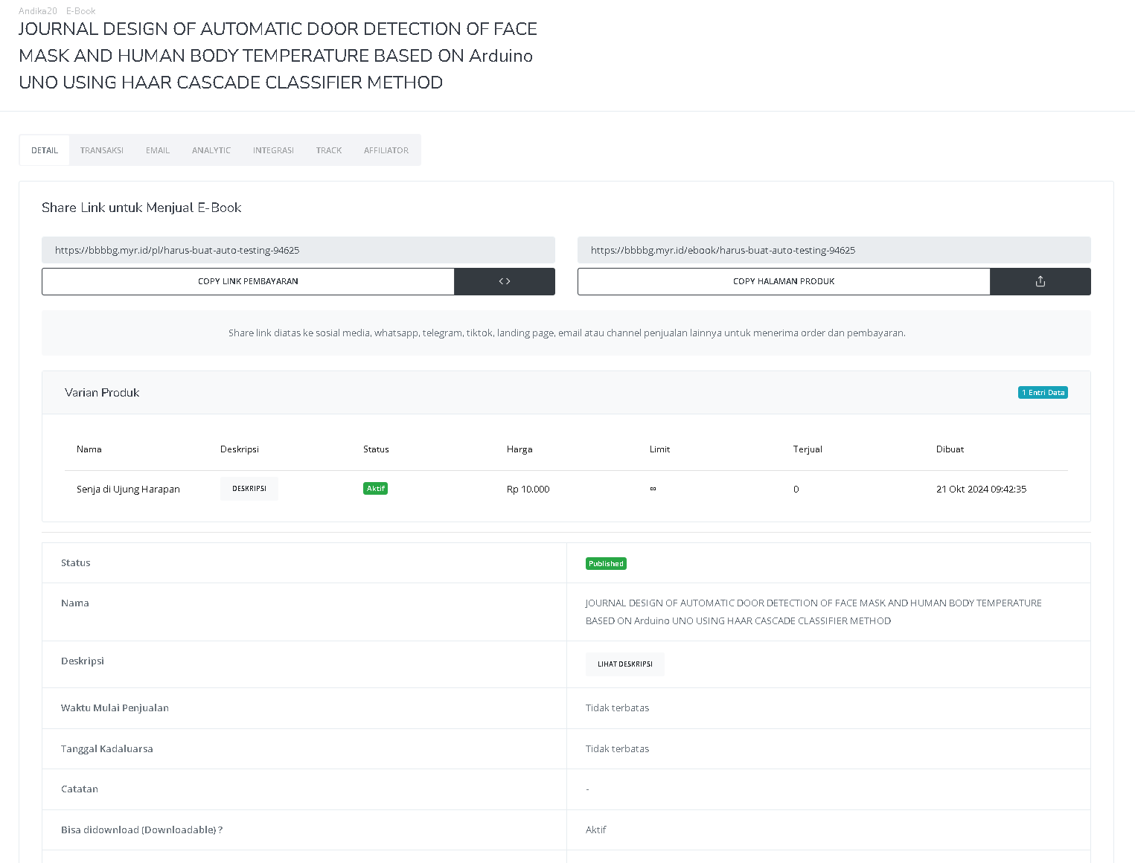Click the Status column header in the variant table
The width and height of the screenshot is (1135, 863).
(376, 449)
